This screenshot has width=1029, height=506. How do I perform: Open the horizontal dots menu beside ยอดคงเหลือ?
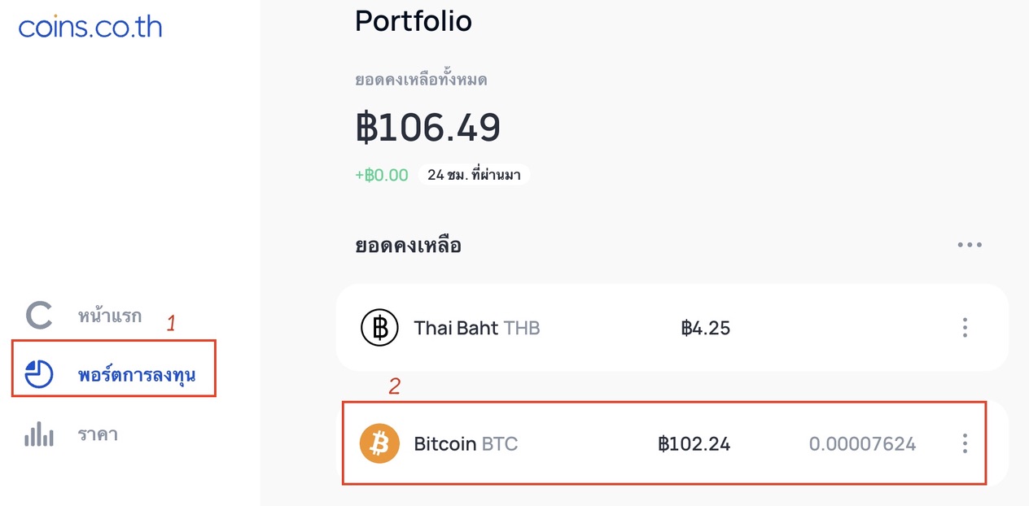970,245
